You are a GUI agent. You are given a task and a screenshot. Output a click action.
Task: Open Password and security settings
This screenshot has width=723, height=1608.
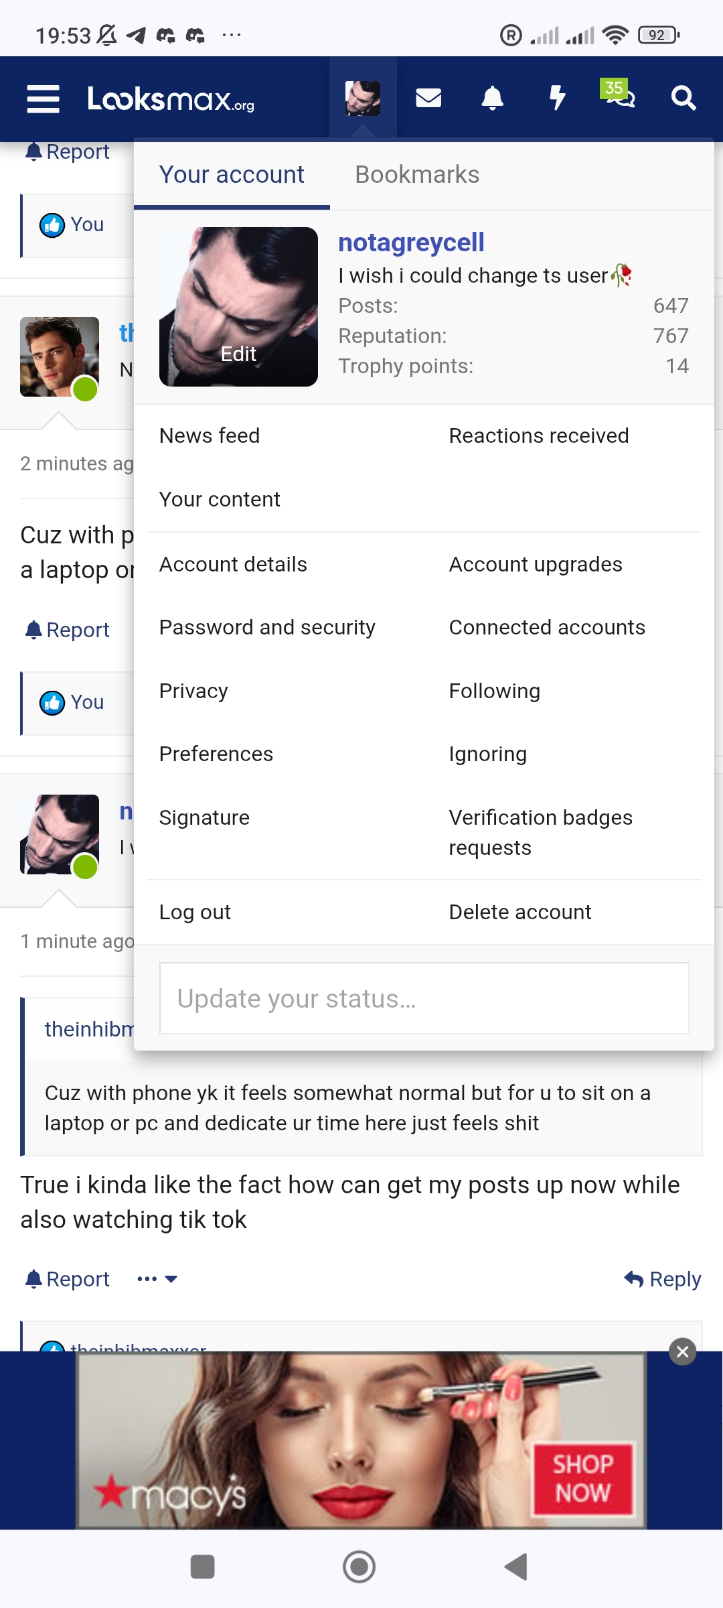point(266,627)
